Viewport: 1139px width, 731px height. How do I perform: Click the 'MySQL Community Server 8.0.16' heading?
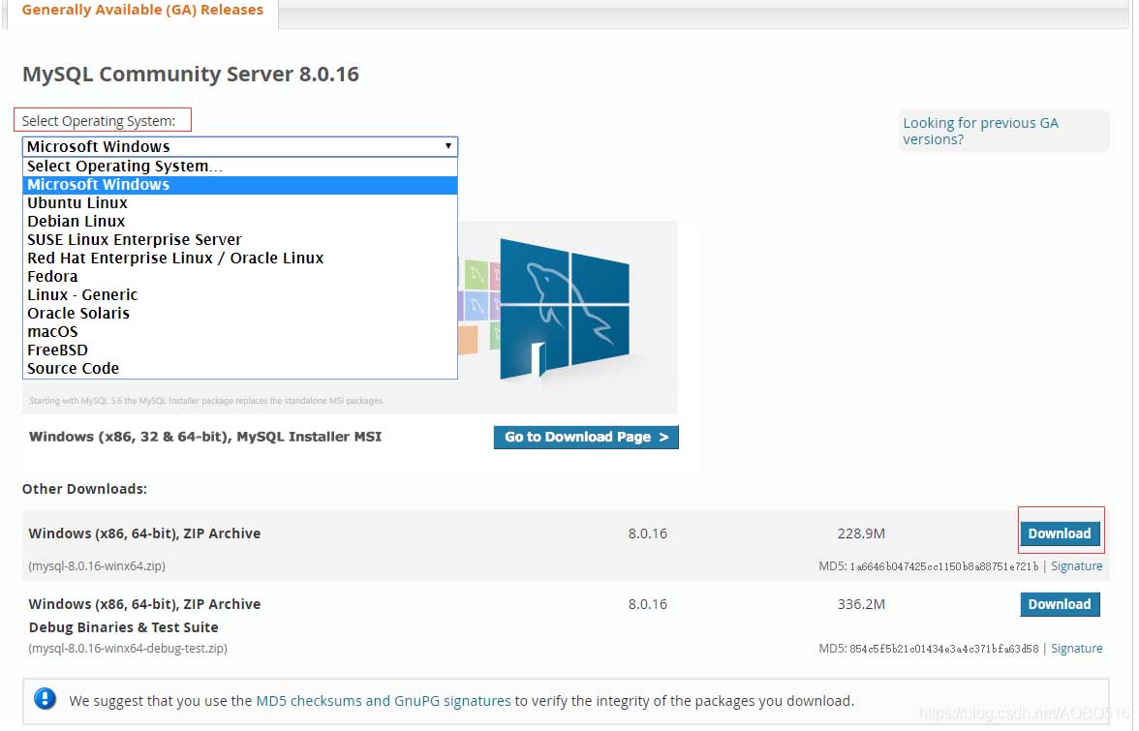coord(190,74)
